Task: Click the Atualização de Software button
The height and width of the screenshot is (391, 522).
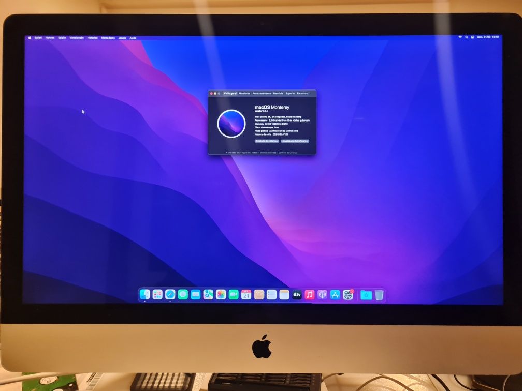Action: [x=295, y=141]
